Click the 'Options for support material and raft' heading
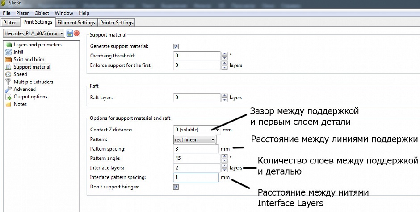The width and height of the screenshot is (420, 212). pos(130,118)
